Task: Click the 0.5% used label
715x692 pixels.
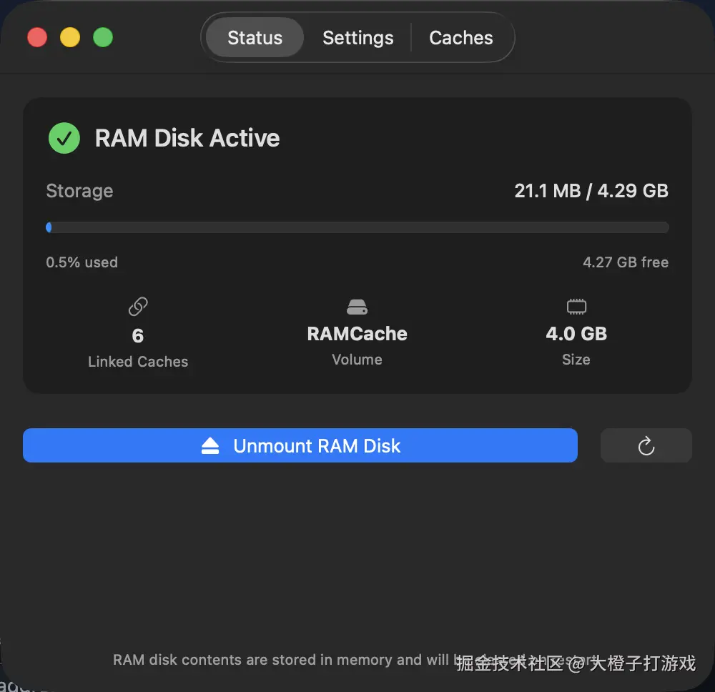Action: [82, 262]
